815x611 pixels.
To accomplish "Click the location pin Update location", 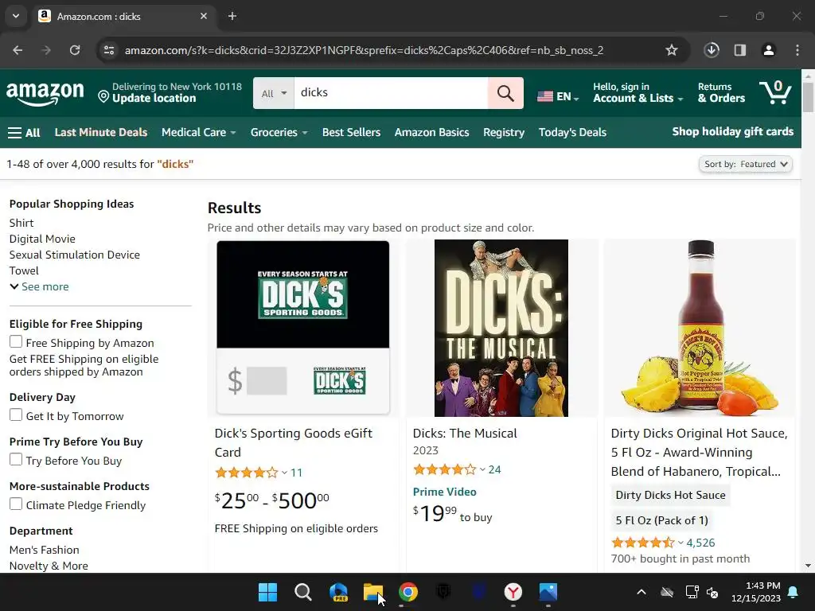I will click(x=170, y=93).
